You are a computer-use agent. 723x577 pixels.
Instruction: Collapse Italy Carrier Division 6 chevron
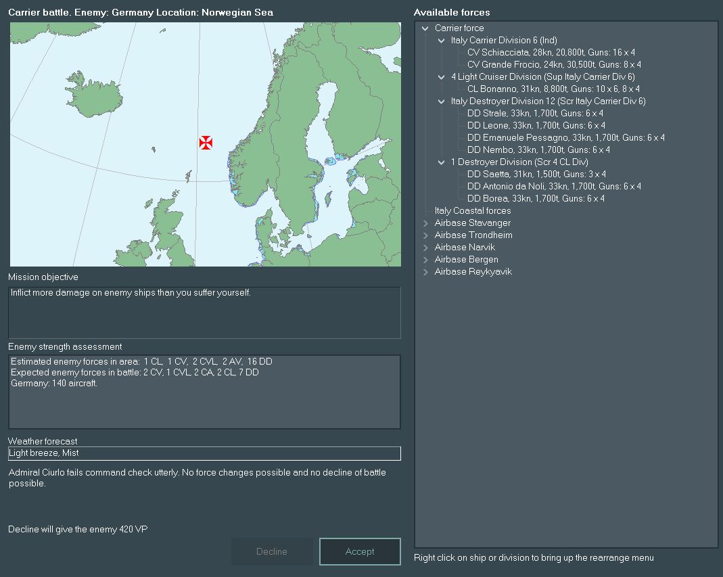point(441,41)
